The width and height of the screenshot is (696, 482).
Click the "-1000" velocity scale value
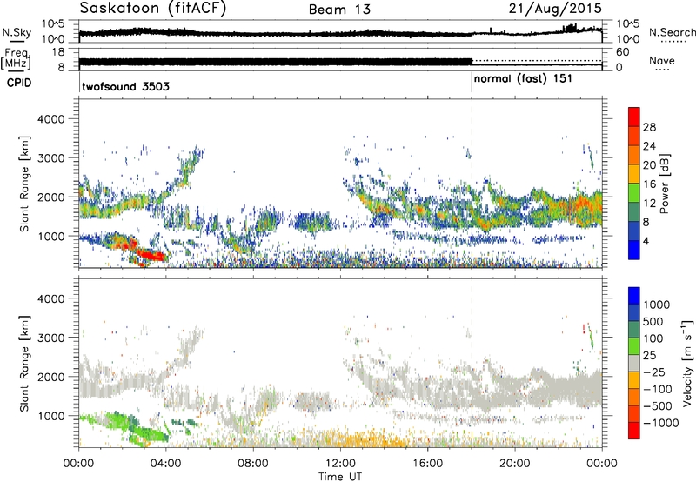coord(661,423)
